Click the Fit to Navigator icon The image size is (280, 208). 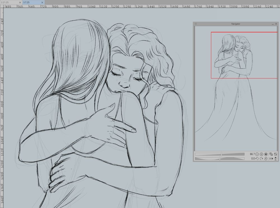coord(271,154)
